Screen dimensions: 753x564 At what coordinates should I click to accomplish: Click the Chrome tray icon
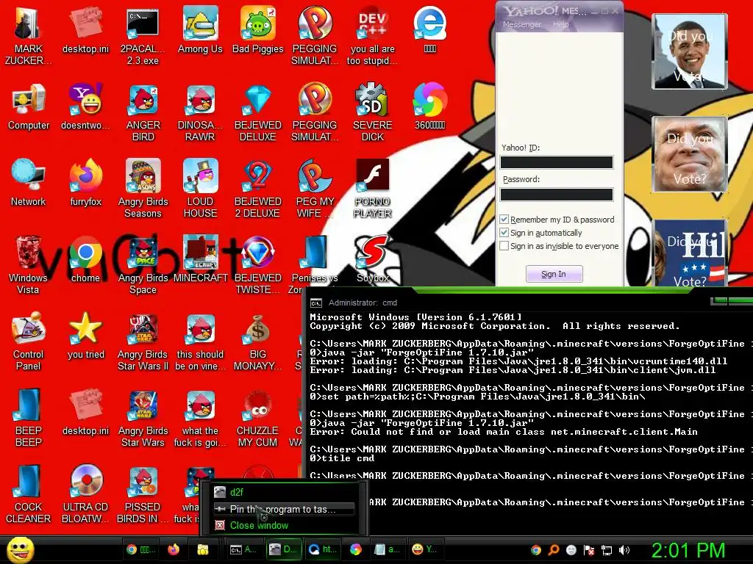(x=536, y=550)
